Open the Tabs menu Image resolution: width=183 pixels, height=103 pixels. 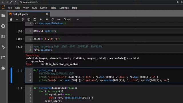[x=53, y=8]
